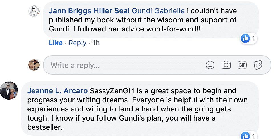Attach a photo using the camera icon

click(226, 65)
